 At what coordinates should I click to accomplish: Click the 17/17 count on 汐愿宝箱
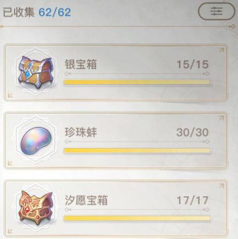click(x=193, y=200)
